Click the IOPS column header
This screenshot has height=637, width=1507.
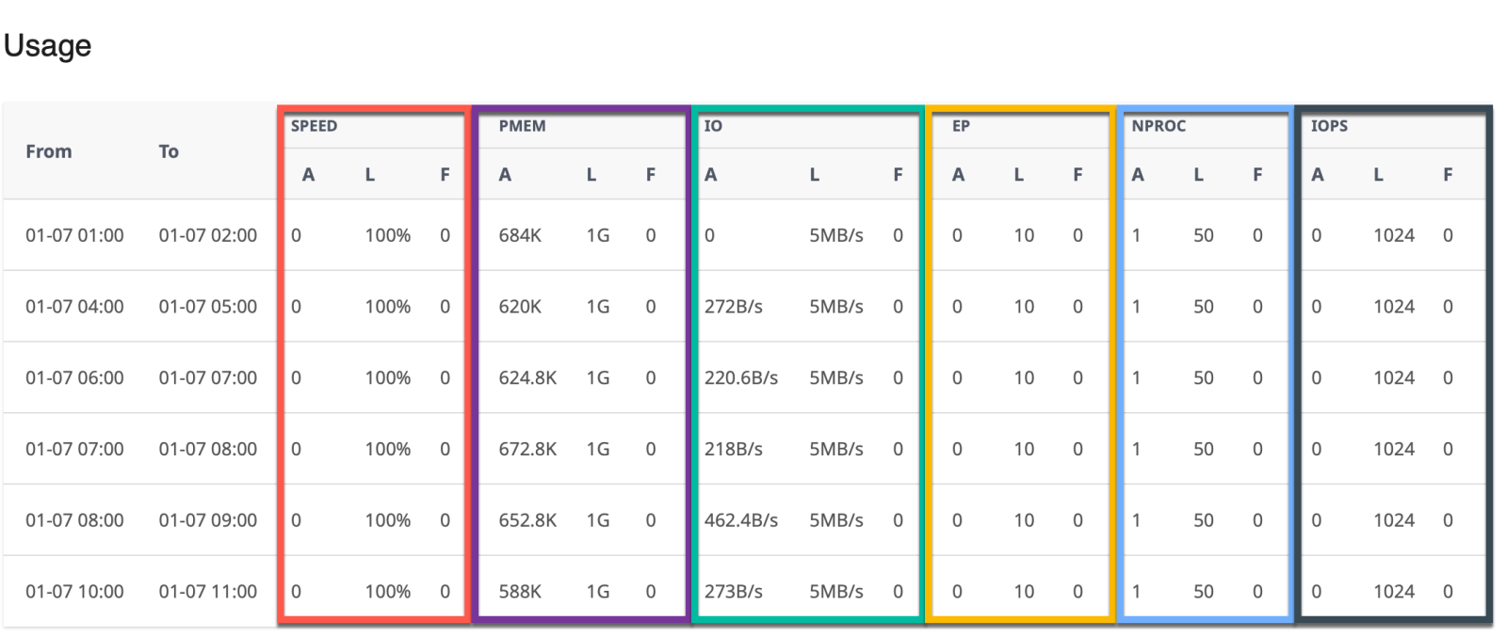pyautogui.click(x=1329, y=126)
